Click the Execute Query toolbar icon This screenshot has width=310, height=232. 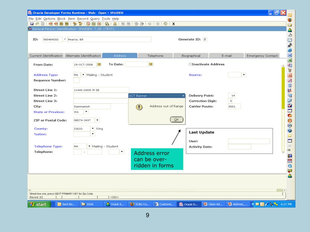point(94,24)
